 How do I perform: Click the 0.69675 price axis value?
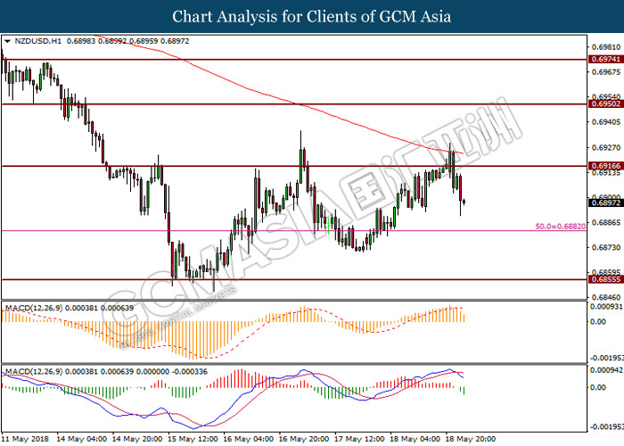606,72
